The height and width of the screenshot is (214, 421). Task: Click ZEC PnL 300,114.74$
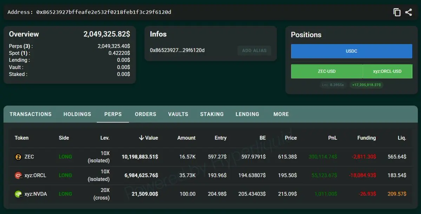(323, 156)
